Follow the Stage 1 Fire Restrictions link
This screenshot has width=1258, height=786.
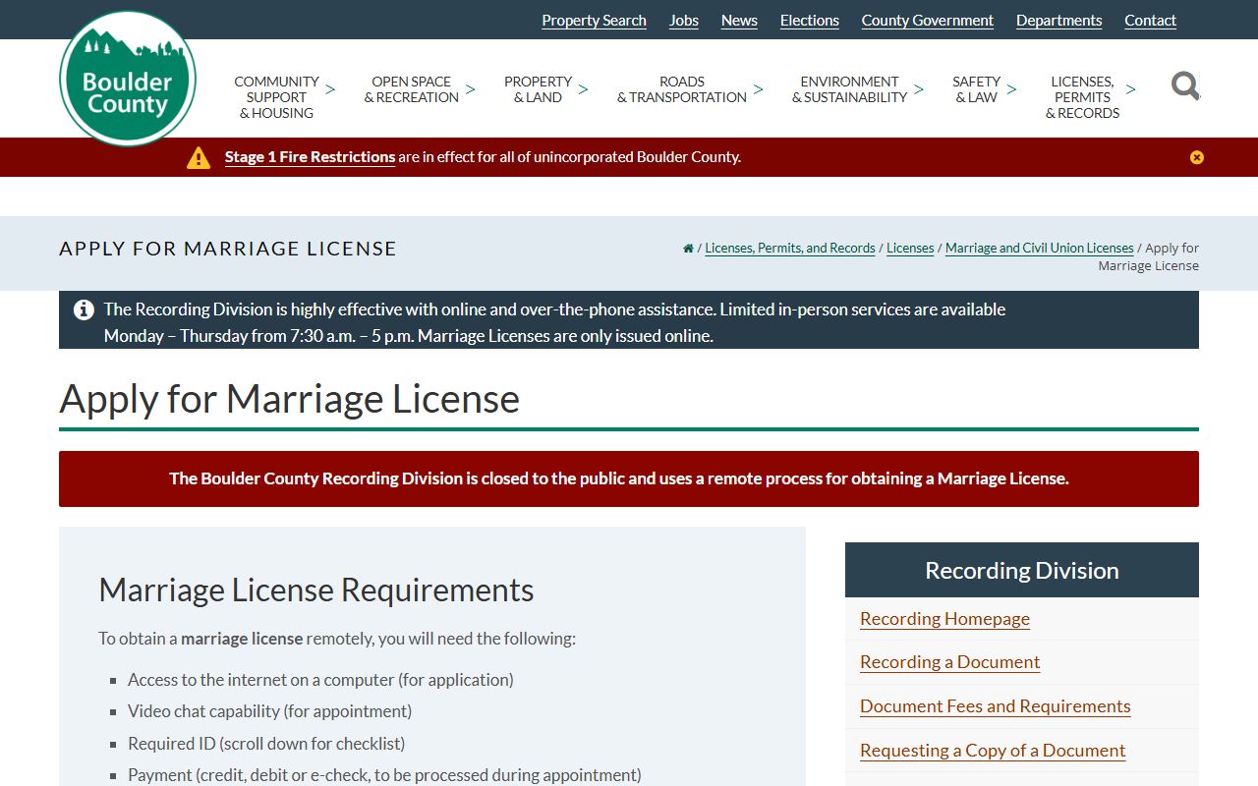(310, 157)
